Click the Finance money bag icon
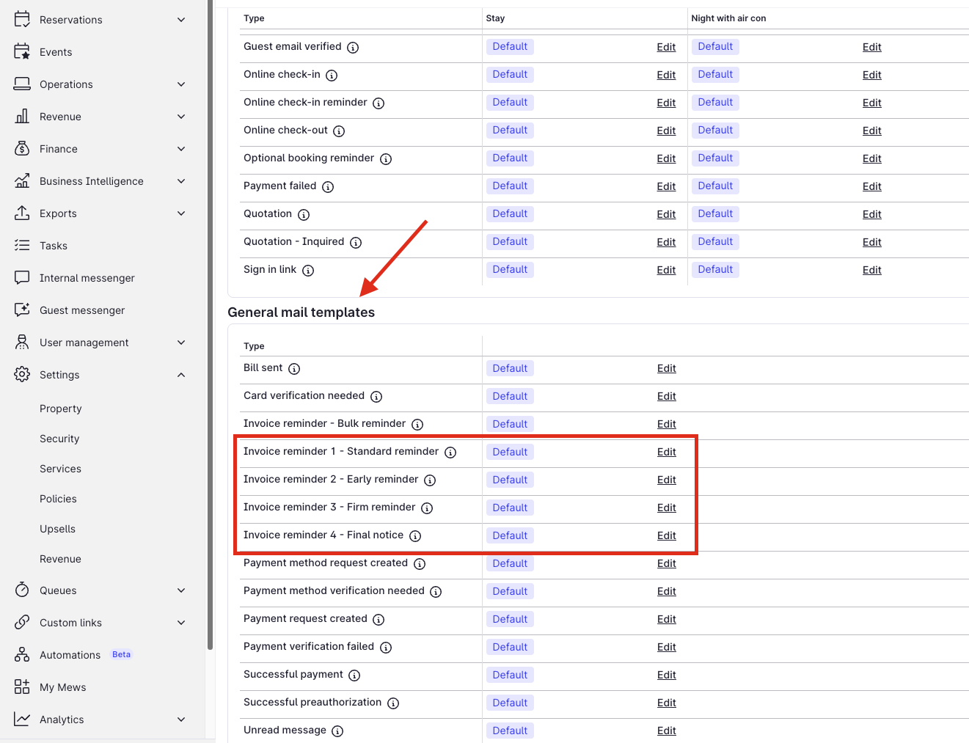This screenshot has width=969, height=743. pyautogui.click(x=22, y=148)
